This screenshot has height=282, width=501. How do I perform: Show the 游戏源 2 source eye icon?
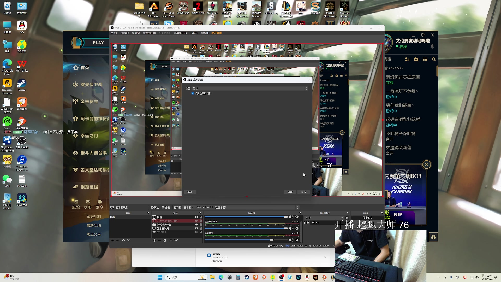(x=196, y=232)
